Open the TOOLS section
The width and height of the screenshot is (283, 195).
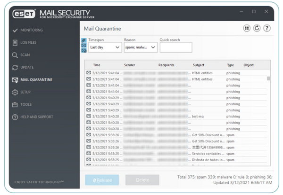point(26,105)
